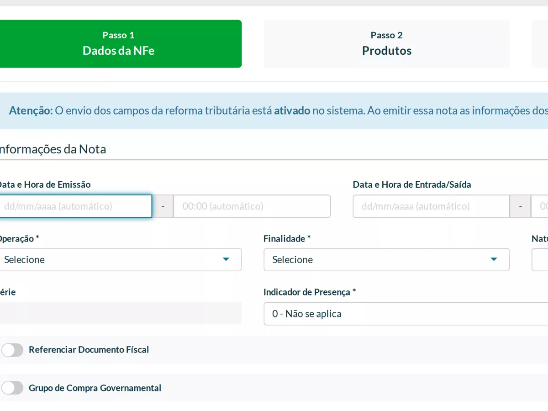Screen dimensions: 548x411
Task: Click the Data e Hora de Entrada/Saída label
Action: 412,185
